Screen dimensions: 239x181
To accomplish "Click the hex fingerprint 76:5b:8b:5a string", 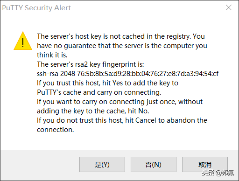I will pos(148,74).
